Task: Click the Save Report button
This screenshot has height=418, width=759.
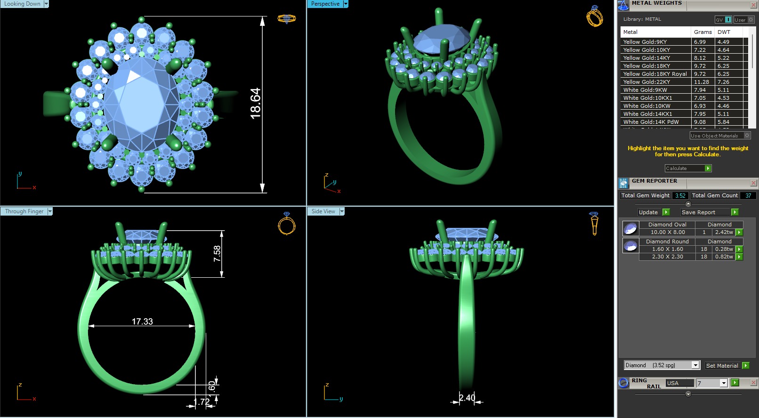Action: click(x=706, y=212)
